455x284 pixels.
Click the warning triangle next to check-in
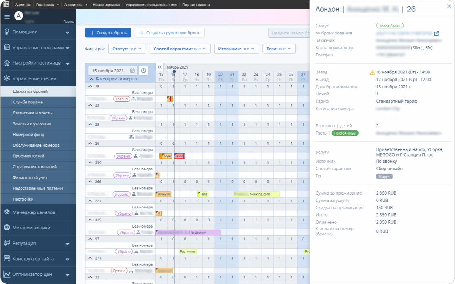tap(372, 72)
